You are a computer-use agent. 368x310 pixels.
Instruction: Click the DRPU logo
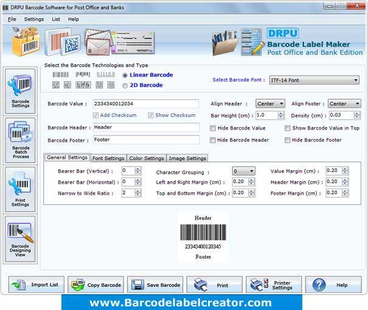tap(283, 33)
